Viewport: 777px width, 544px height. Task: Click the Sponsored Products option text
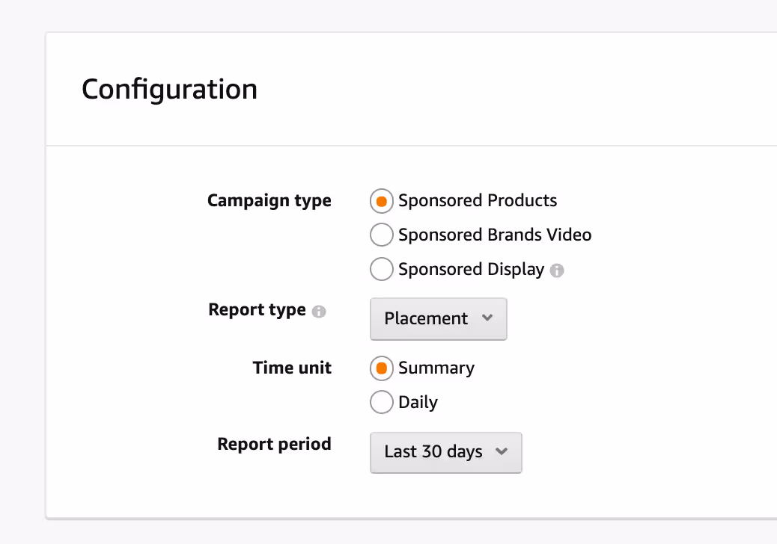click(478, 201)
